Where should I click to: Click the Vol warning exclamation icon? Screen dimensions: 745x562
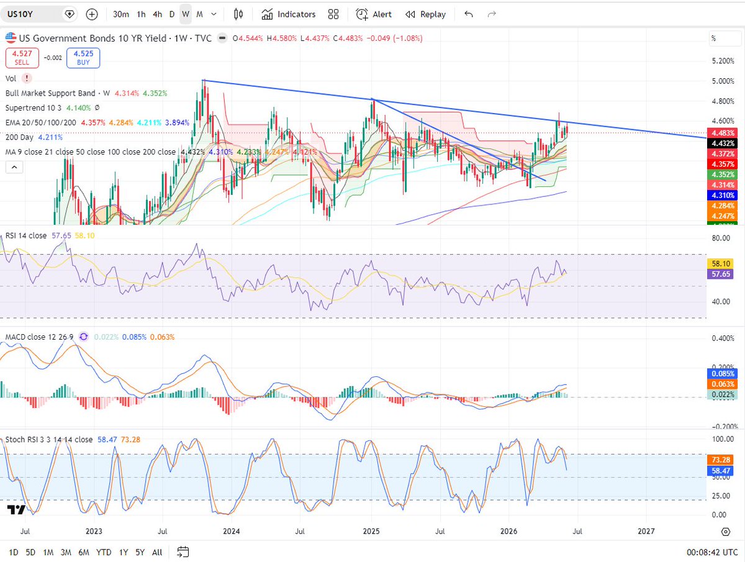coord(27,78)
